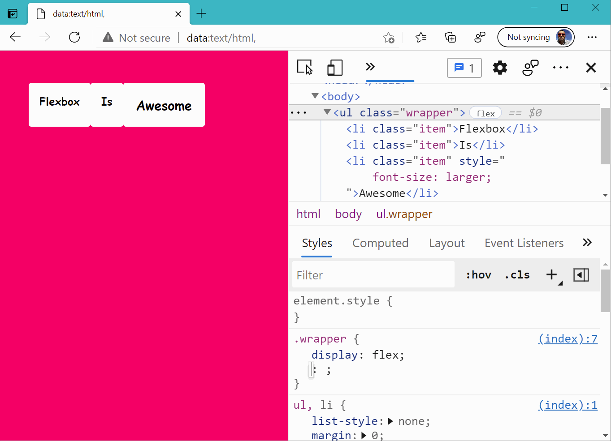Toggle the flex overlay badge

[x=485, y=113]
